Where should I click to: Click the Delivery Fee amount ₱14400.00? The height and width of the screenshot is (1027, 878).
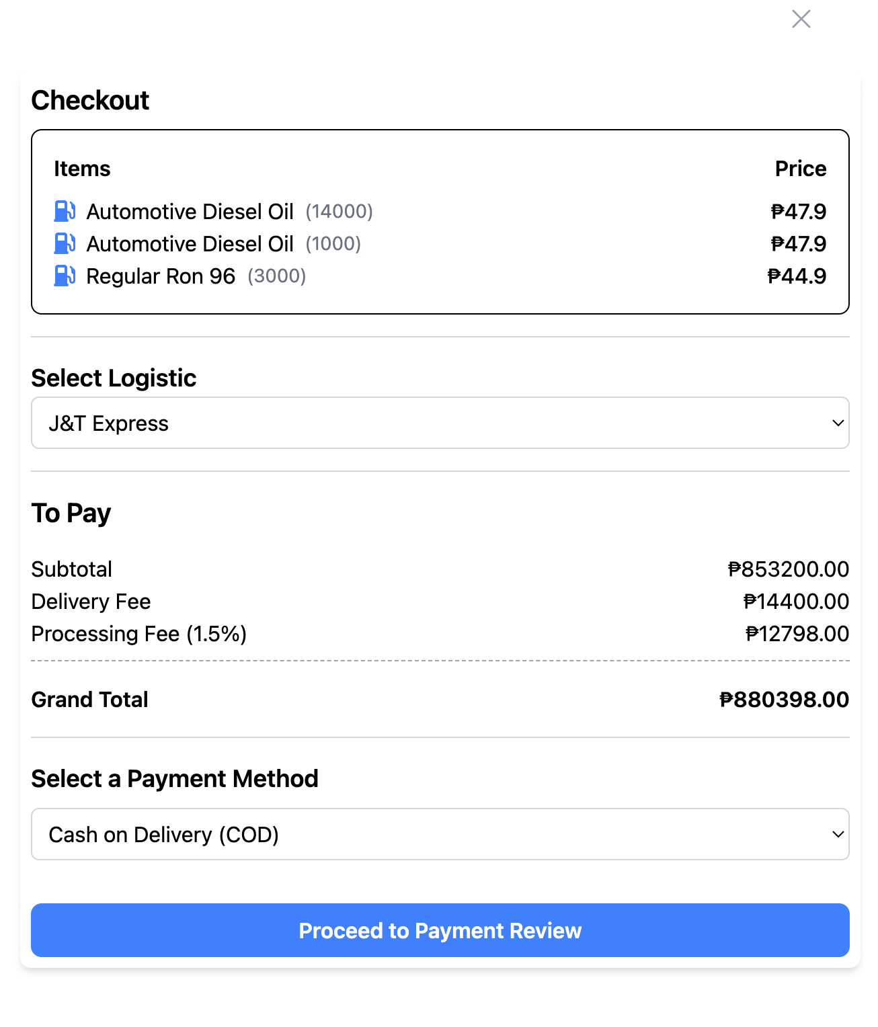click(x=796, y=602)
